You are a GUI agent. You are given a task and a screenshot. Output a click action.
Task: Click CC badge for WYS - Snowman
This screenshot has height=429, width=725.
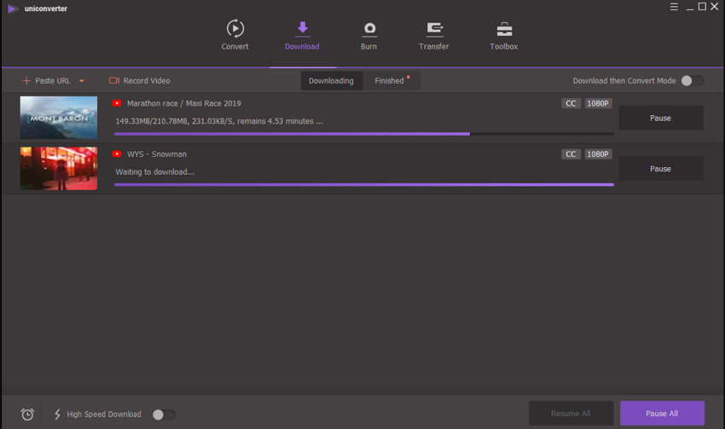(x=571, y=154)
